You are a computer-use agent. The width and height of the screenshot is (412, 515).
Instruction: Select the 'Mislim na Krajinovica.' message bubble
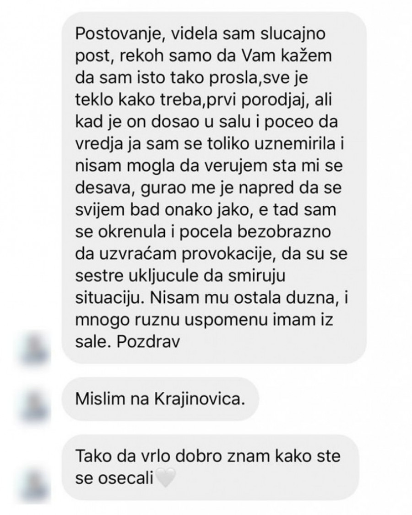pyautogui.click(x=160, y=399)
